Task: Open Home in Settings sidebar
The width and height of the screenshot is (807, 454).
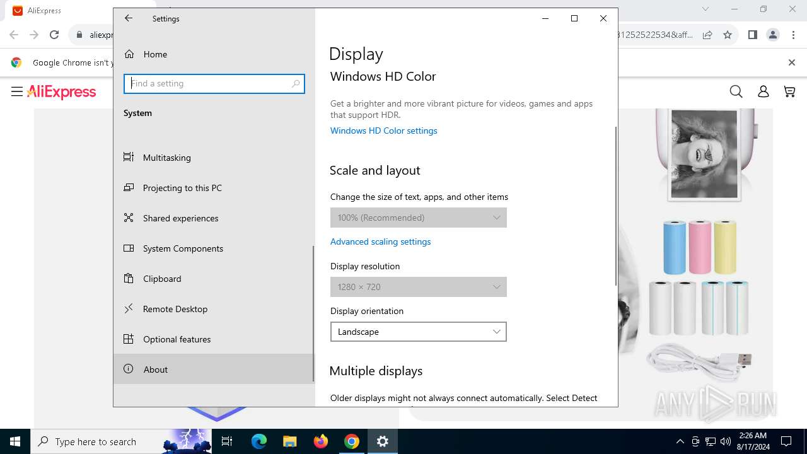Action: 213,54
